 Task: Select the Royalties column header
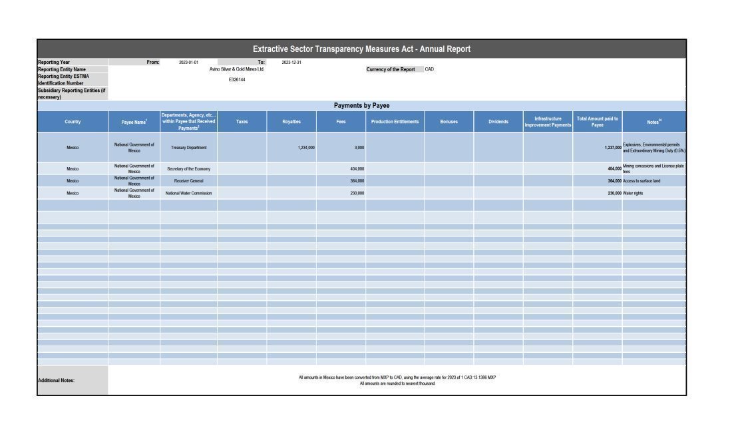pyautogui.click(x=291, y=122)
